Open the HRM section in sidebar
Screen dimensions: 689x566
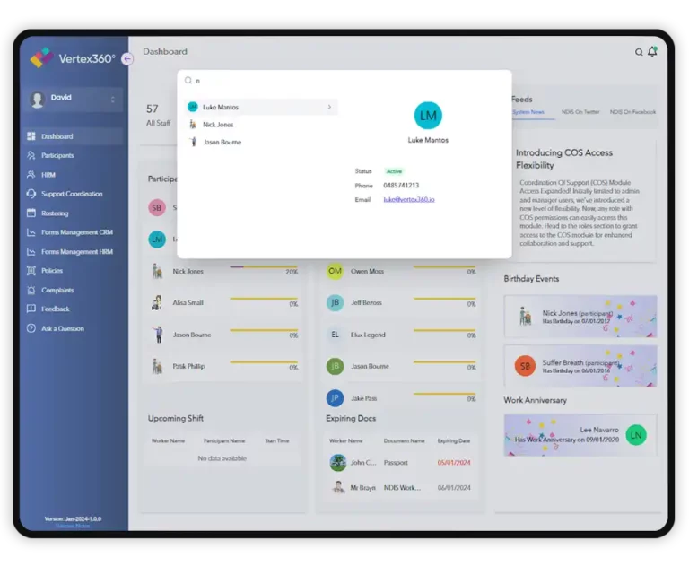(48, 175)
